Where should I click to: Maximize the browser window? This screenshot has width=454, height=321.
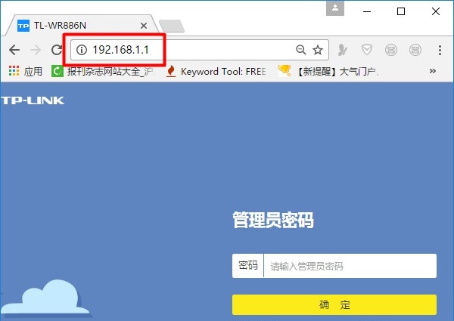click(401, 11)
